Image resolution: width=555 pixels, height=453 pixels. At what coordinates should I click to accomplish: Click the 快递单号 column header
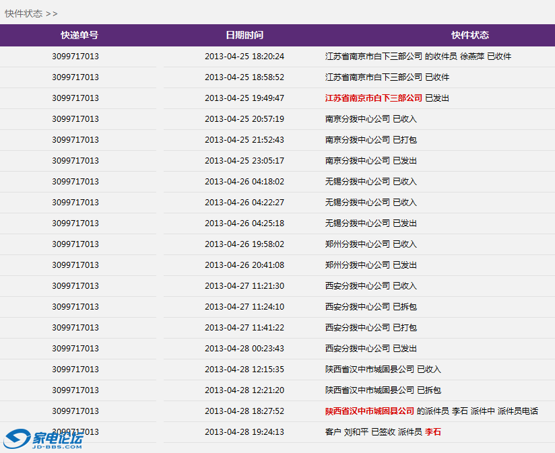coord(79,35)
